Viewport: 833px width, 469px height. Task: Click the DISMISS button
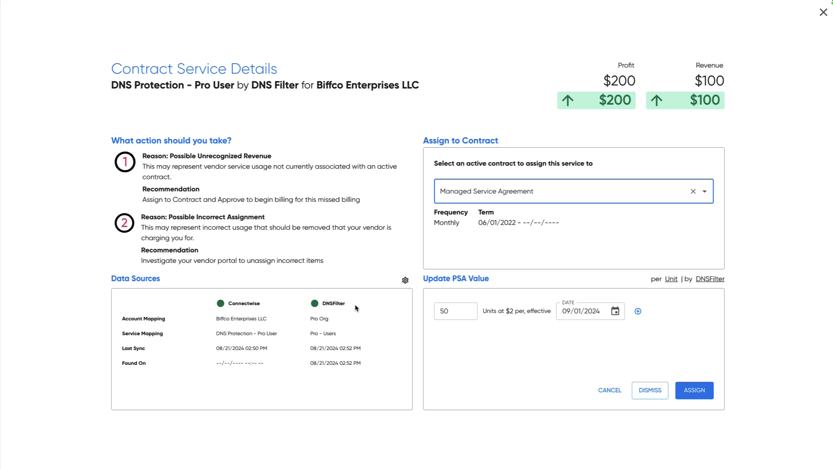650,391
